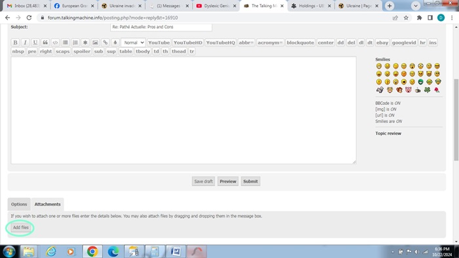Screen dimensions: 459x258
Task: Insert a quote block using the quote icon
Action: [x=45, y=43]
